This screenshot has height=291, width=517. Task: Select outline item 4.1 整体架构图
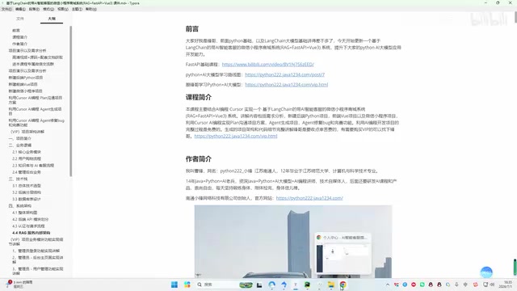(25, 213)
